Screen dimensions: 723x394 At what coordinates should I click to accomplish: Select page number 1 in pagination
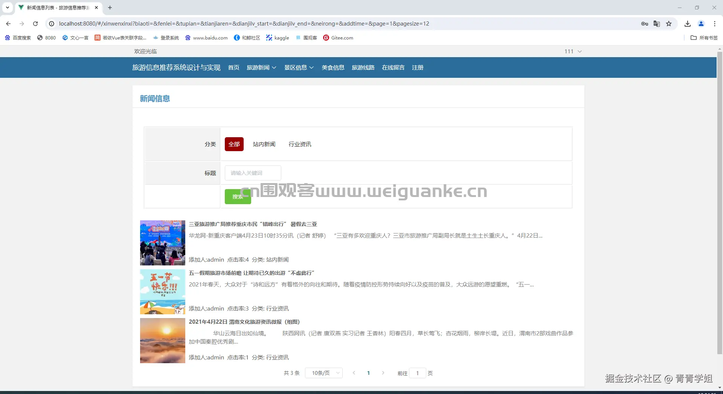click(x=368, y=373)
